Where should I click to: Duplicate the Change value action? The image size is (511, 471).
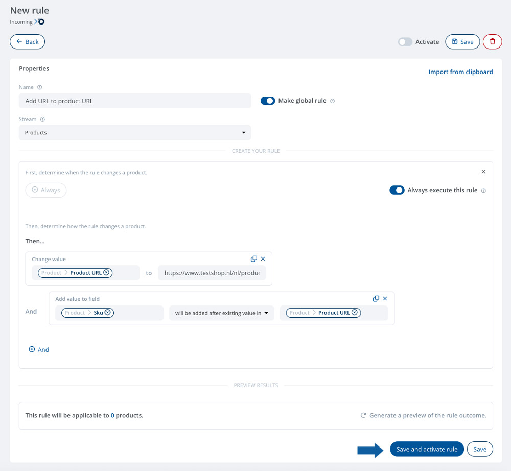pyautogui.click(x=253, y=259)
